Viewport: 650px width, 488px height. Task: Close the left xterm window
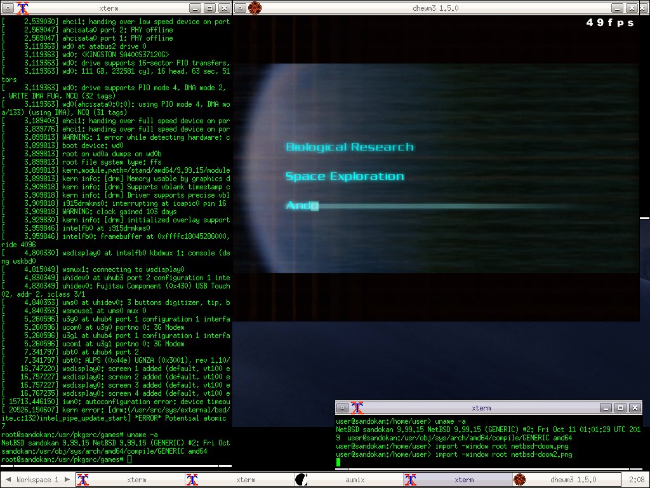224,8
